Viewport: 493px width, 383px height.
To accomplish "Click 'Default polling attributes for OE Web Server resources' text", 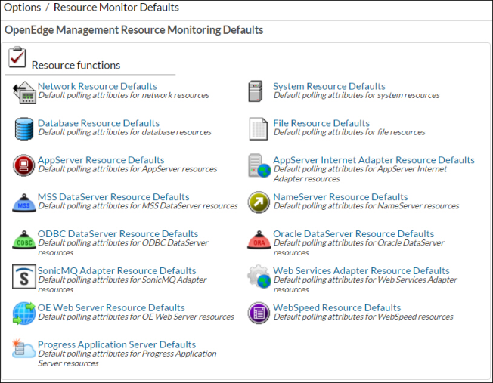I will pyautogui.click(x=136, y=317).
